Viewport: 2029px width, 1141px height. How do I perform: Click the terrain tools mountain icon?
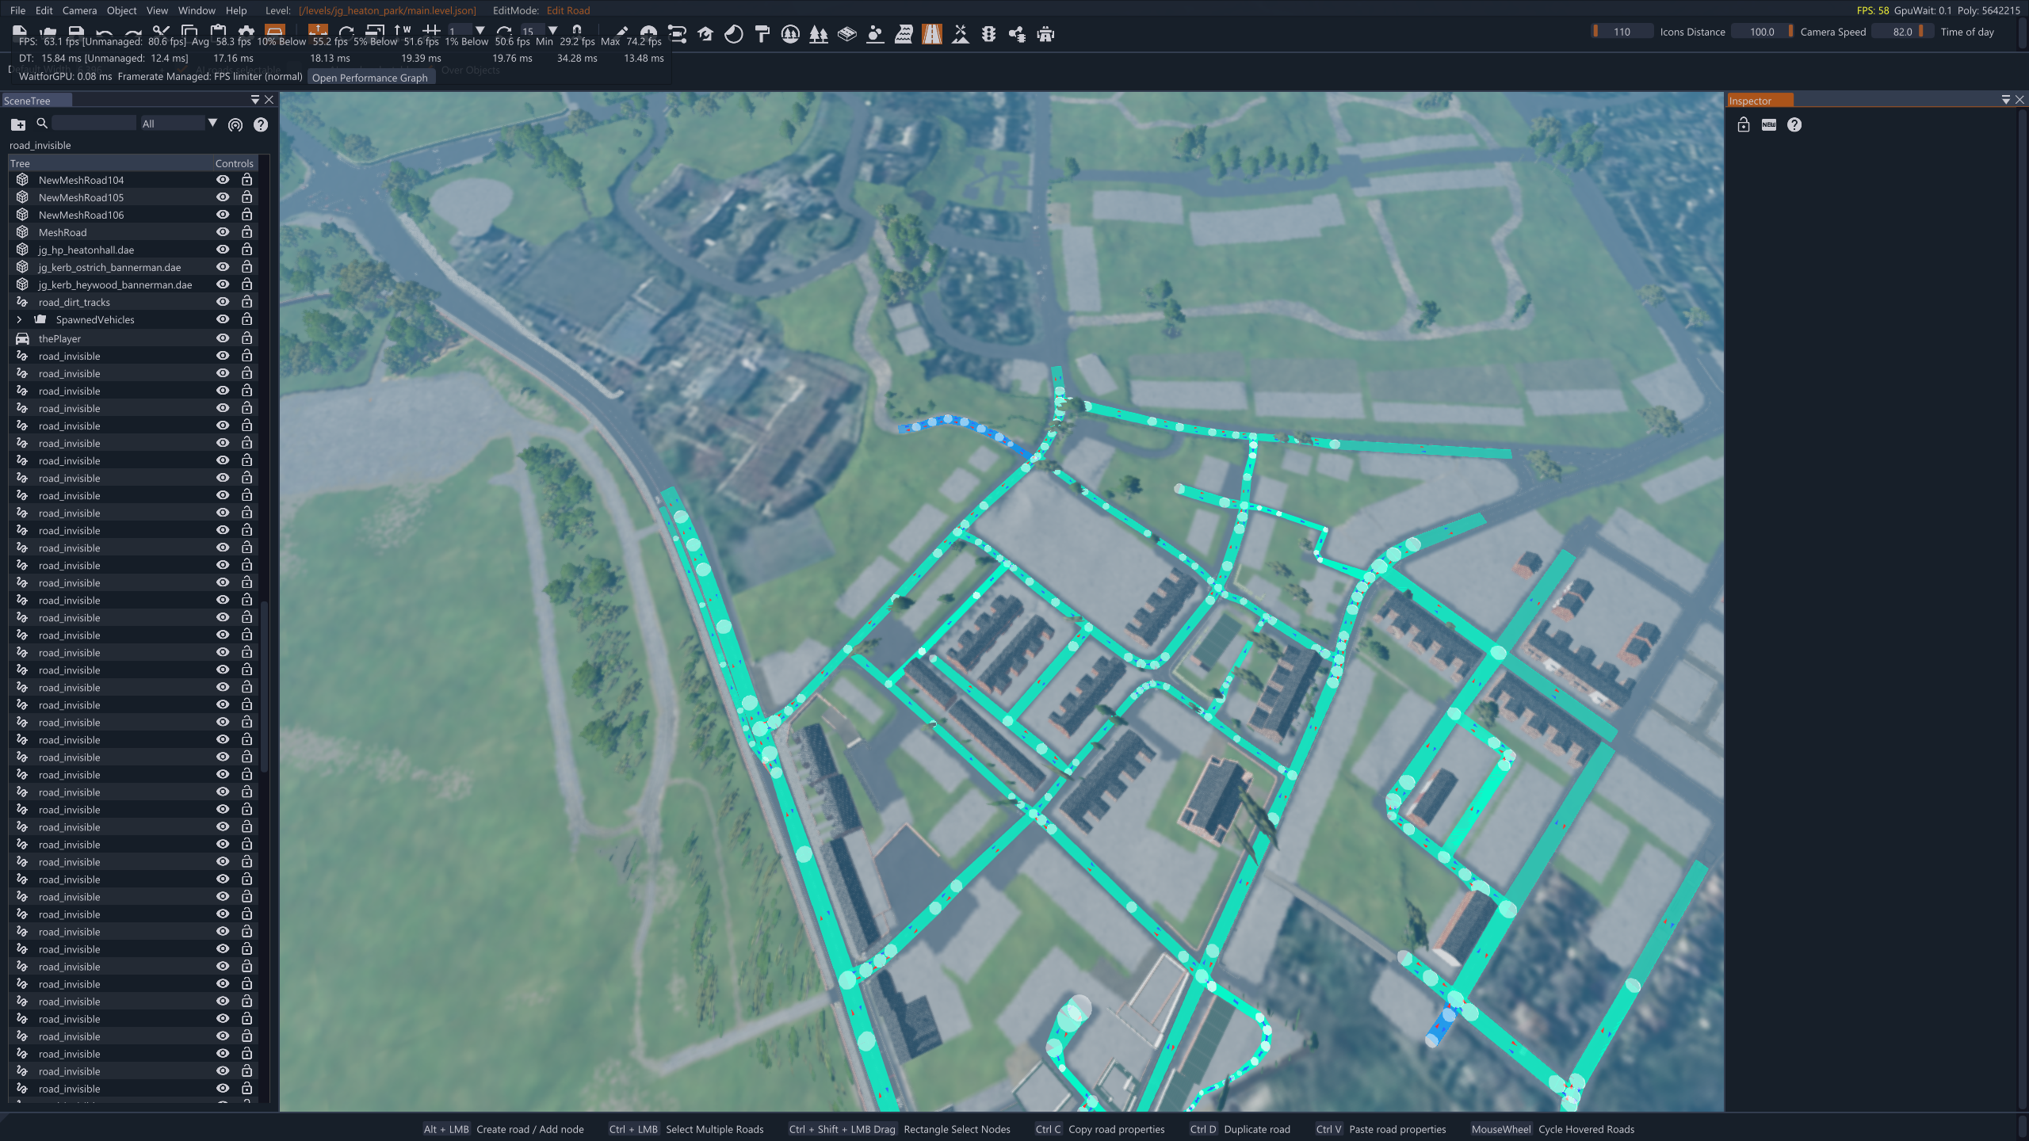(x=961, y=34)
